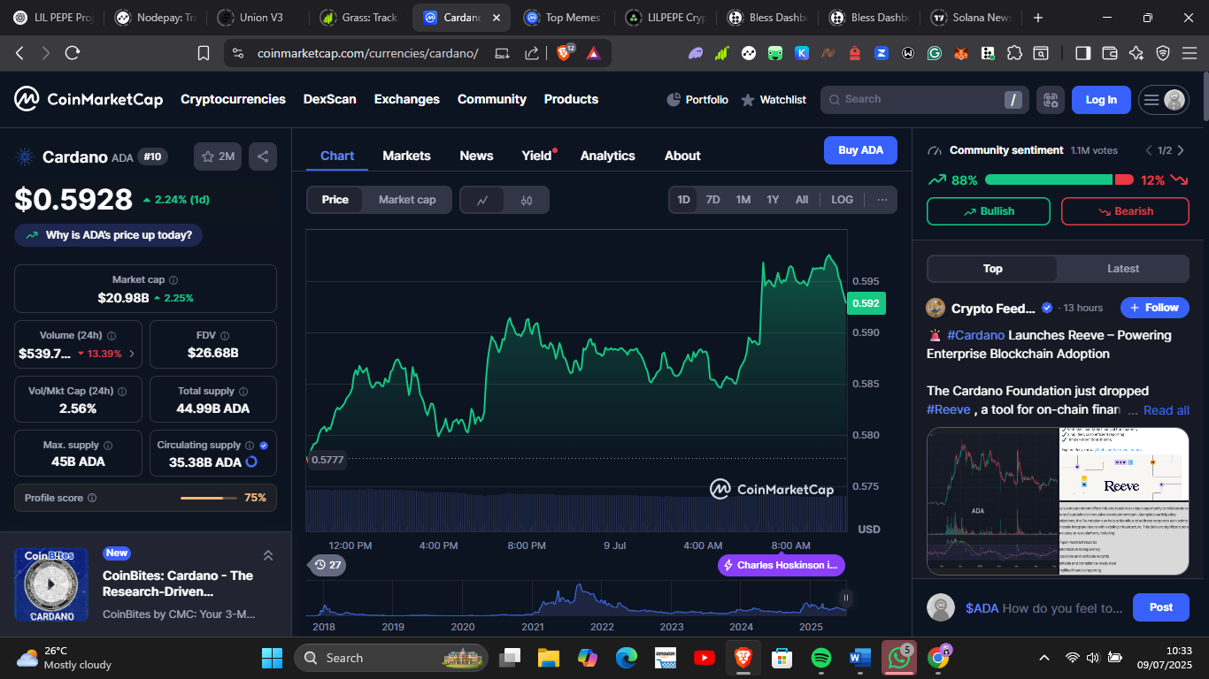Click the Log In button

click(1101, 100)
